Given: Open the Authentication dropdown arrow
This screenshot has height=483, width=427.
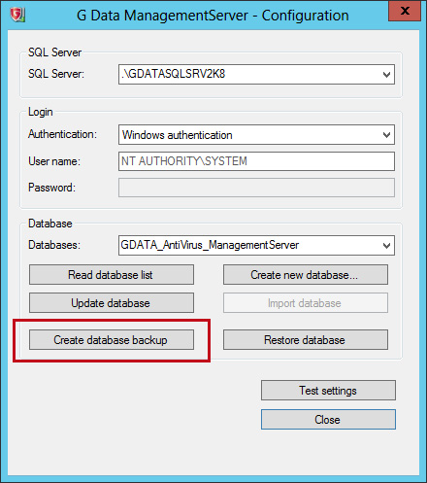Looking at the screenshot, I should point(386,135).
